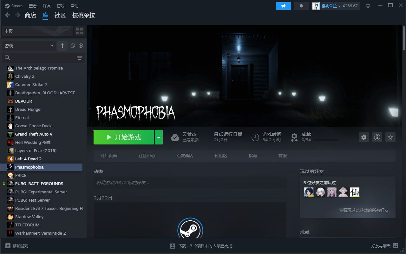
Task: Open the notifications bell
Action: click(301, 6)
